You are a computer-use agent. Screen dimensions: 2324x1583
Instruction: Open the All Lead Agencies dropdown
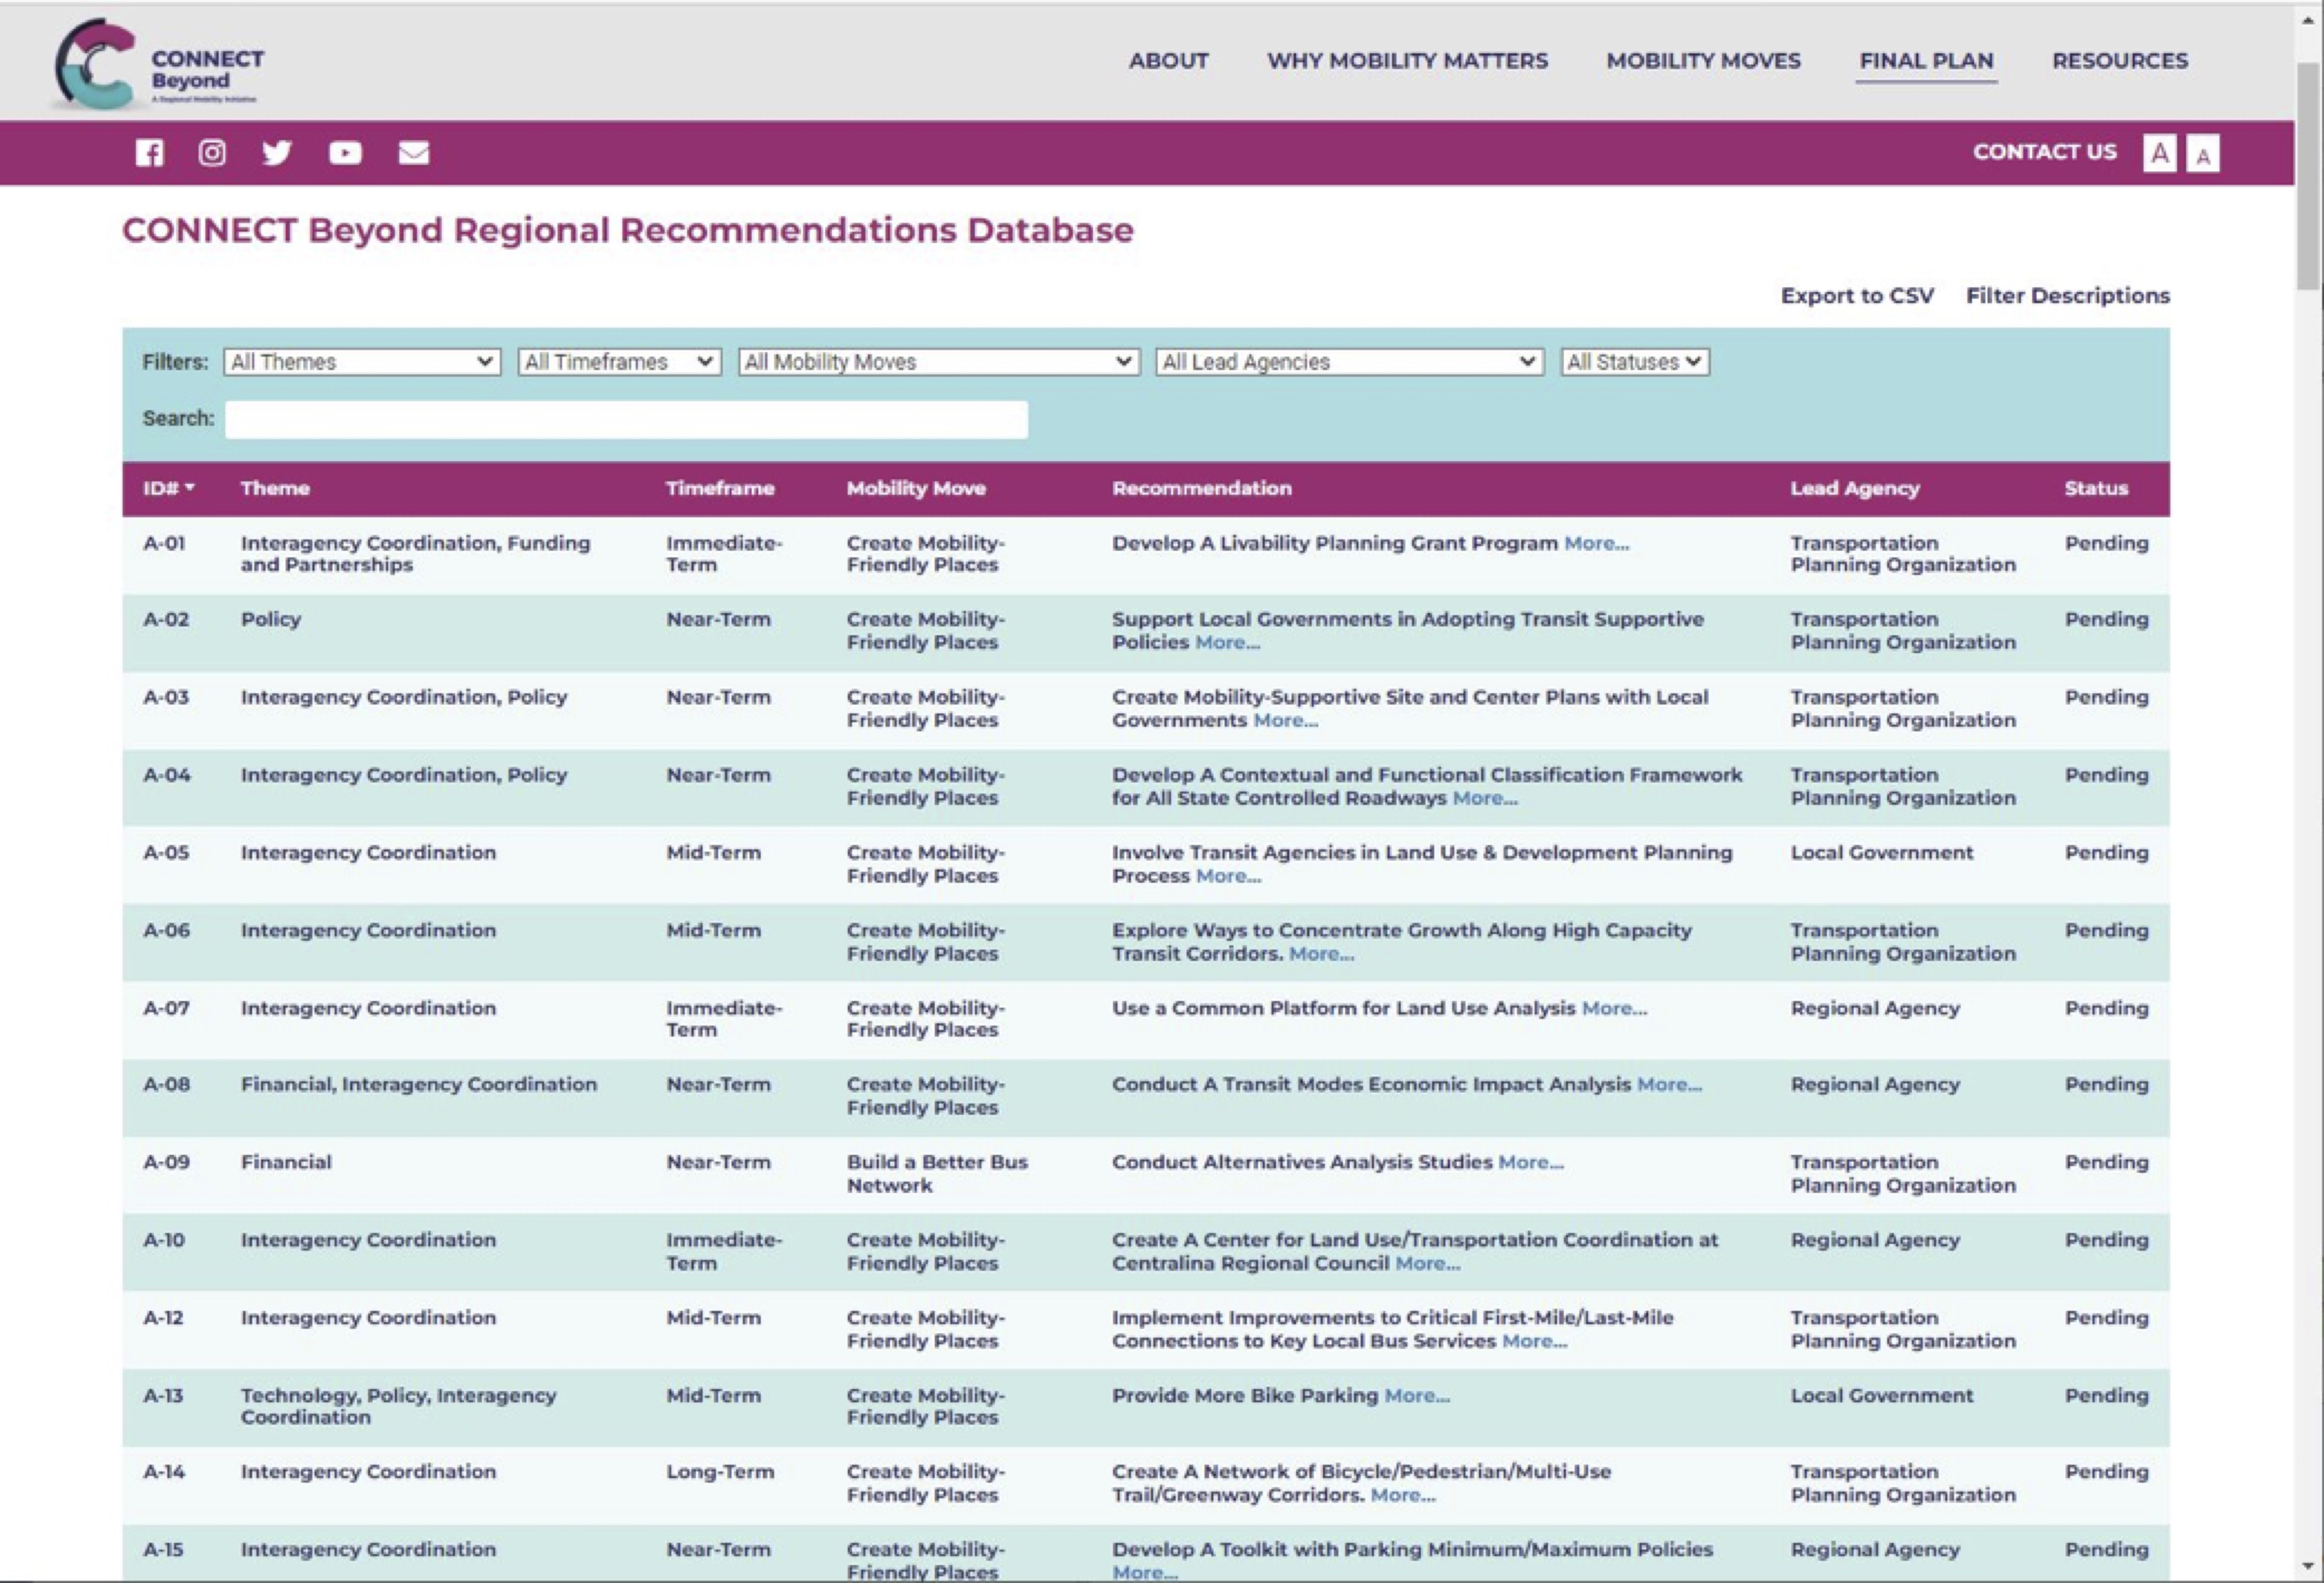(1349, 362)
